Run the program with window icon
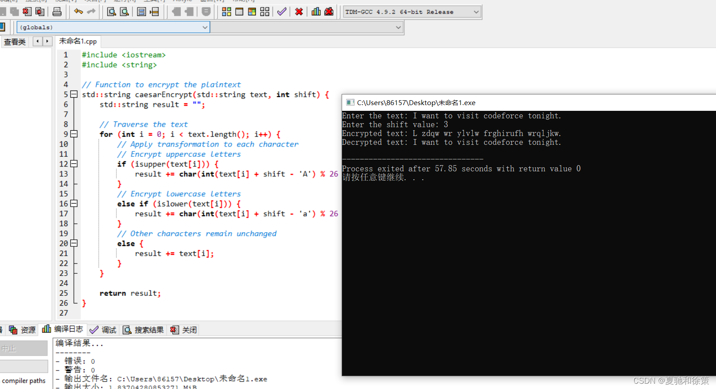 click(239, 11)
